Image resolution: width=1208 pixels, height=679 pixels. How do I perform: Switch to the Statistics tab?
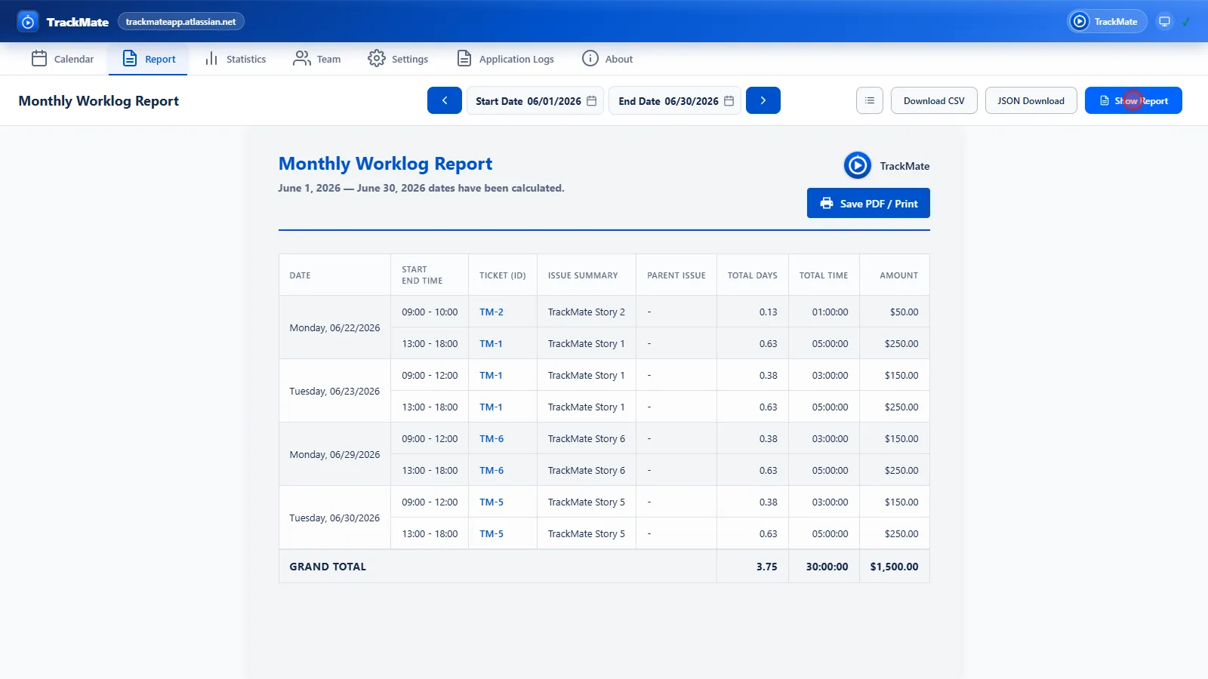tap(235, 59)
